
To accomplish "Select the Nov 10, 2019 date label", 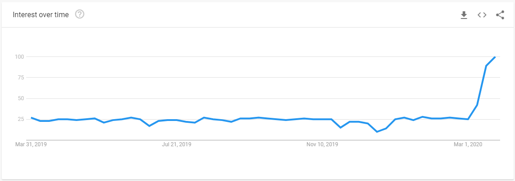I will tap(322, 144).
